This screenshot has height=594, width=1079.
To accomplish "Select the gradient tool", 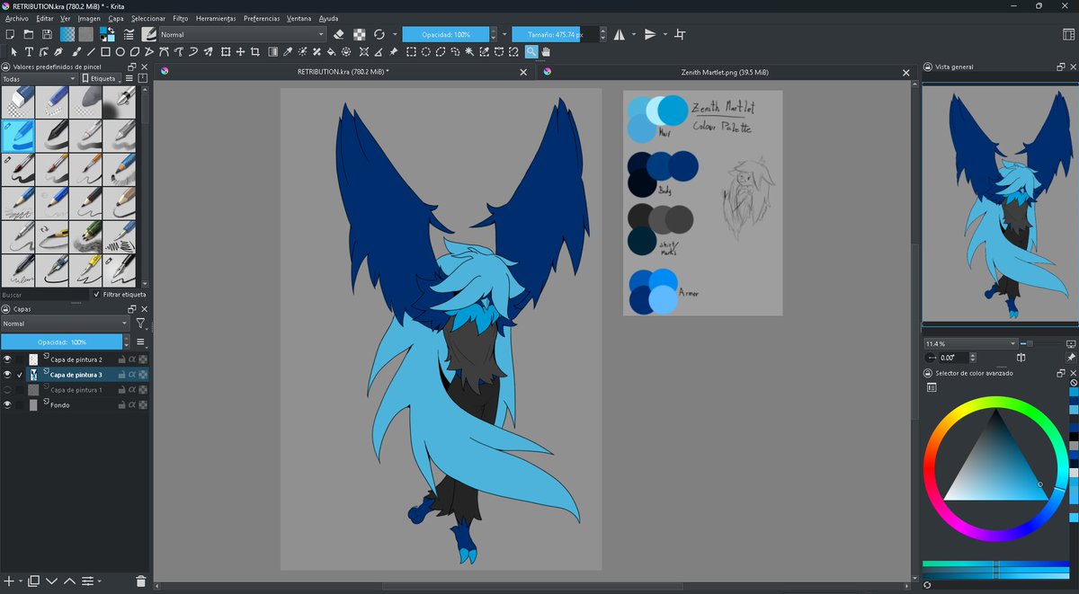I will coord(272,52).
